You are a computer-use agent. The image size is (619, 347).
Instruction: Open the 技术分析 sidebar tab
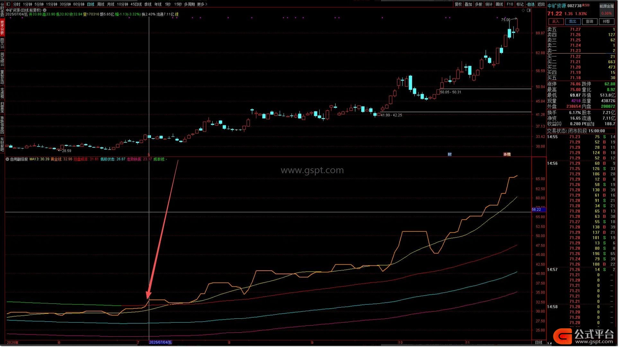pos(2,27)
